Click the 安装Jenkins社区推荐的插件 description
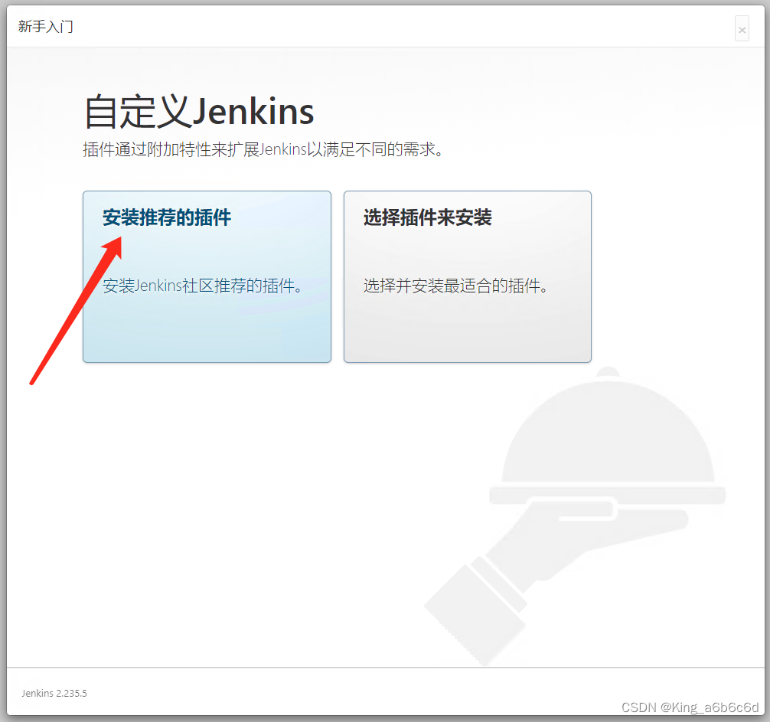The height and width of the screenshot is (722, 770). tap(202, 286)
